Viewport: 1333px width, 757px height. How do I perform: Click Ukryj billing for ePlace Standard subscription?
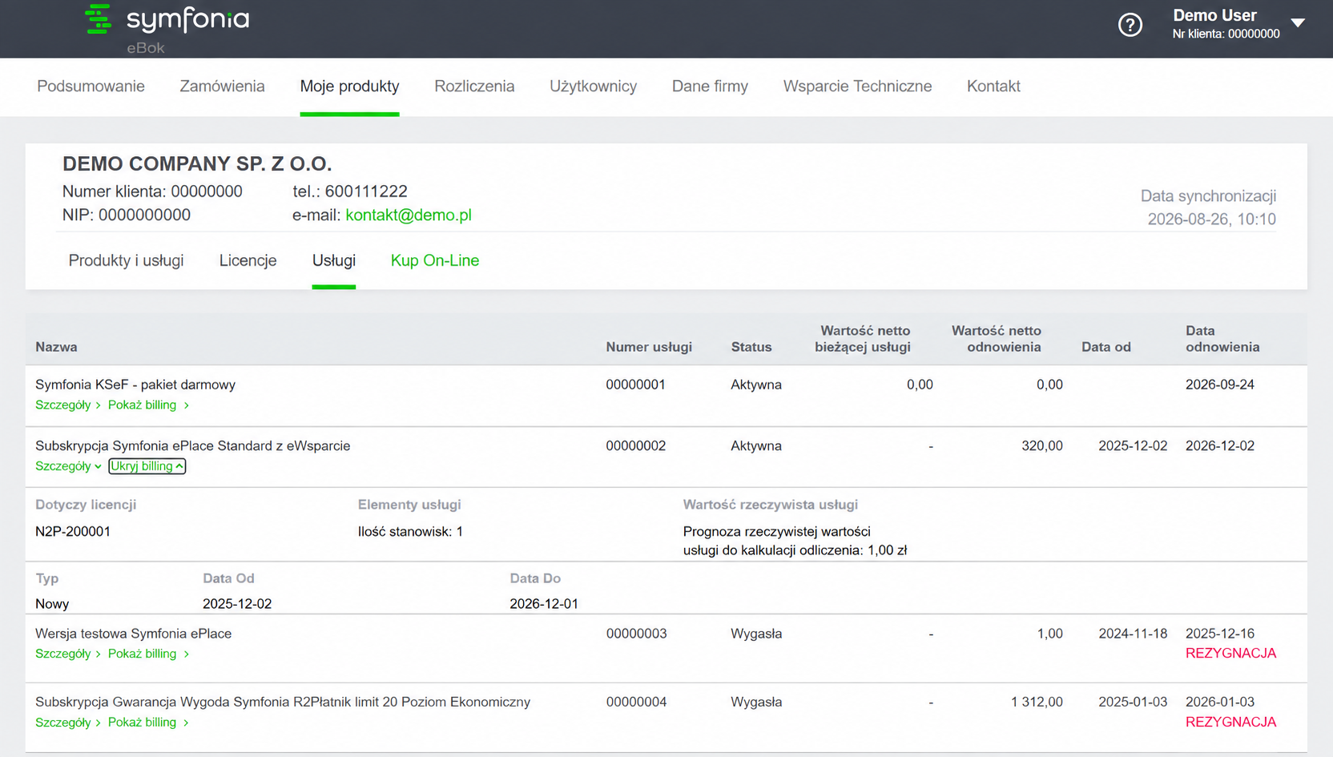point(147,466)
